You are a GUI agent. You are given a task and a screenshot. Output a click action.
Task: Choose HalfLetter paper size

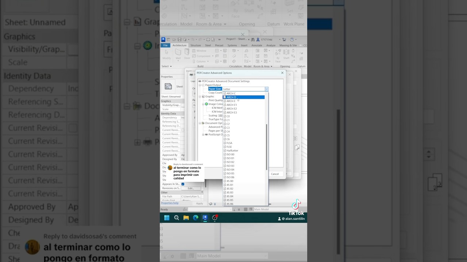pyautogui.click(x=244, y=151)
